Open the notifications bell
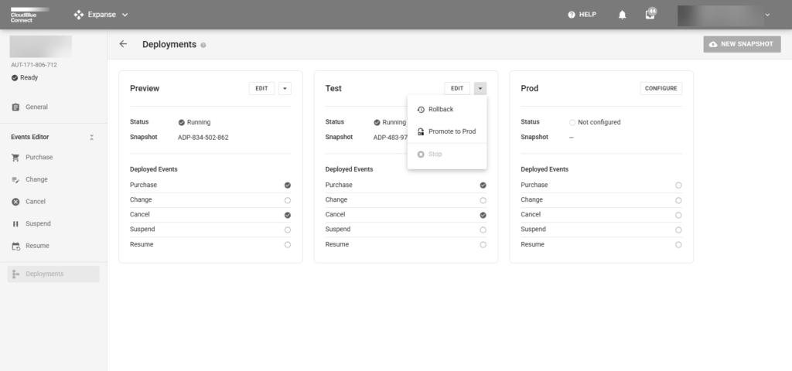The width and height of the screenshot is (792, 371). 623,15
